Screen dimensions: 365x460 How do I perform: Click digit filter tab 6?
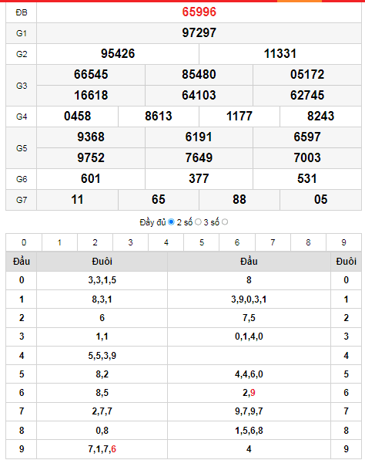237,242
